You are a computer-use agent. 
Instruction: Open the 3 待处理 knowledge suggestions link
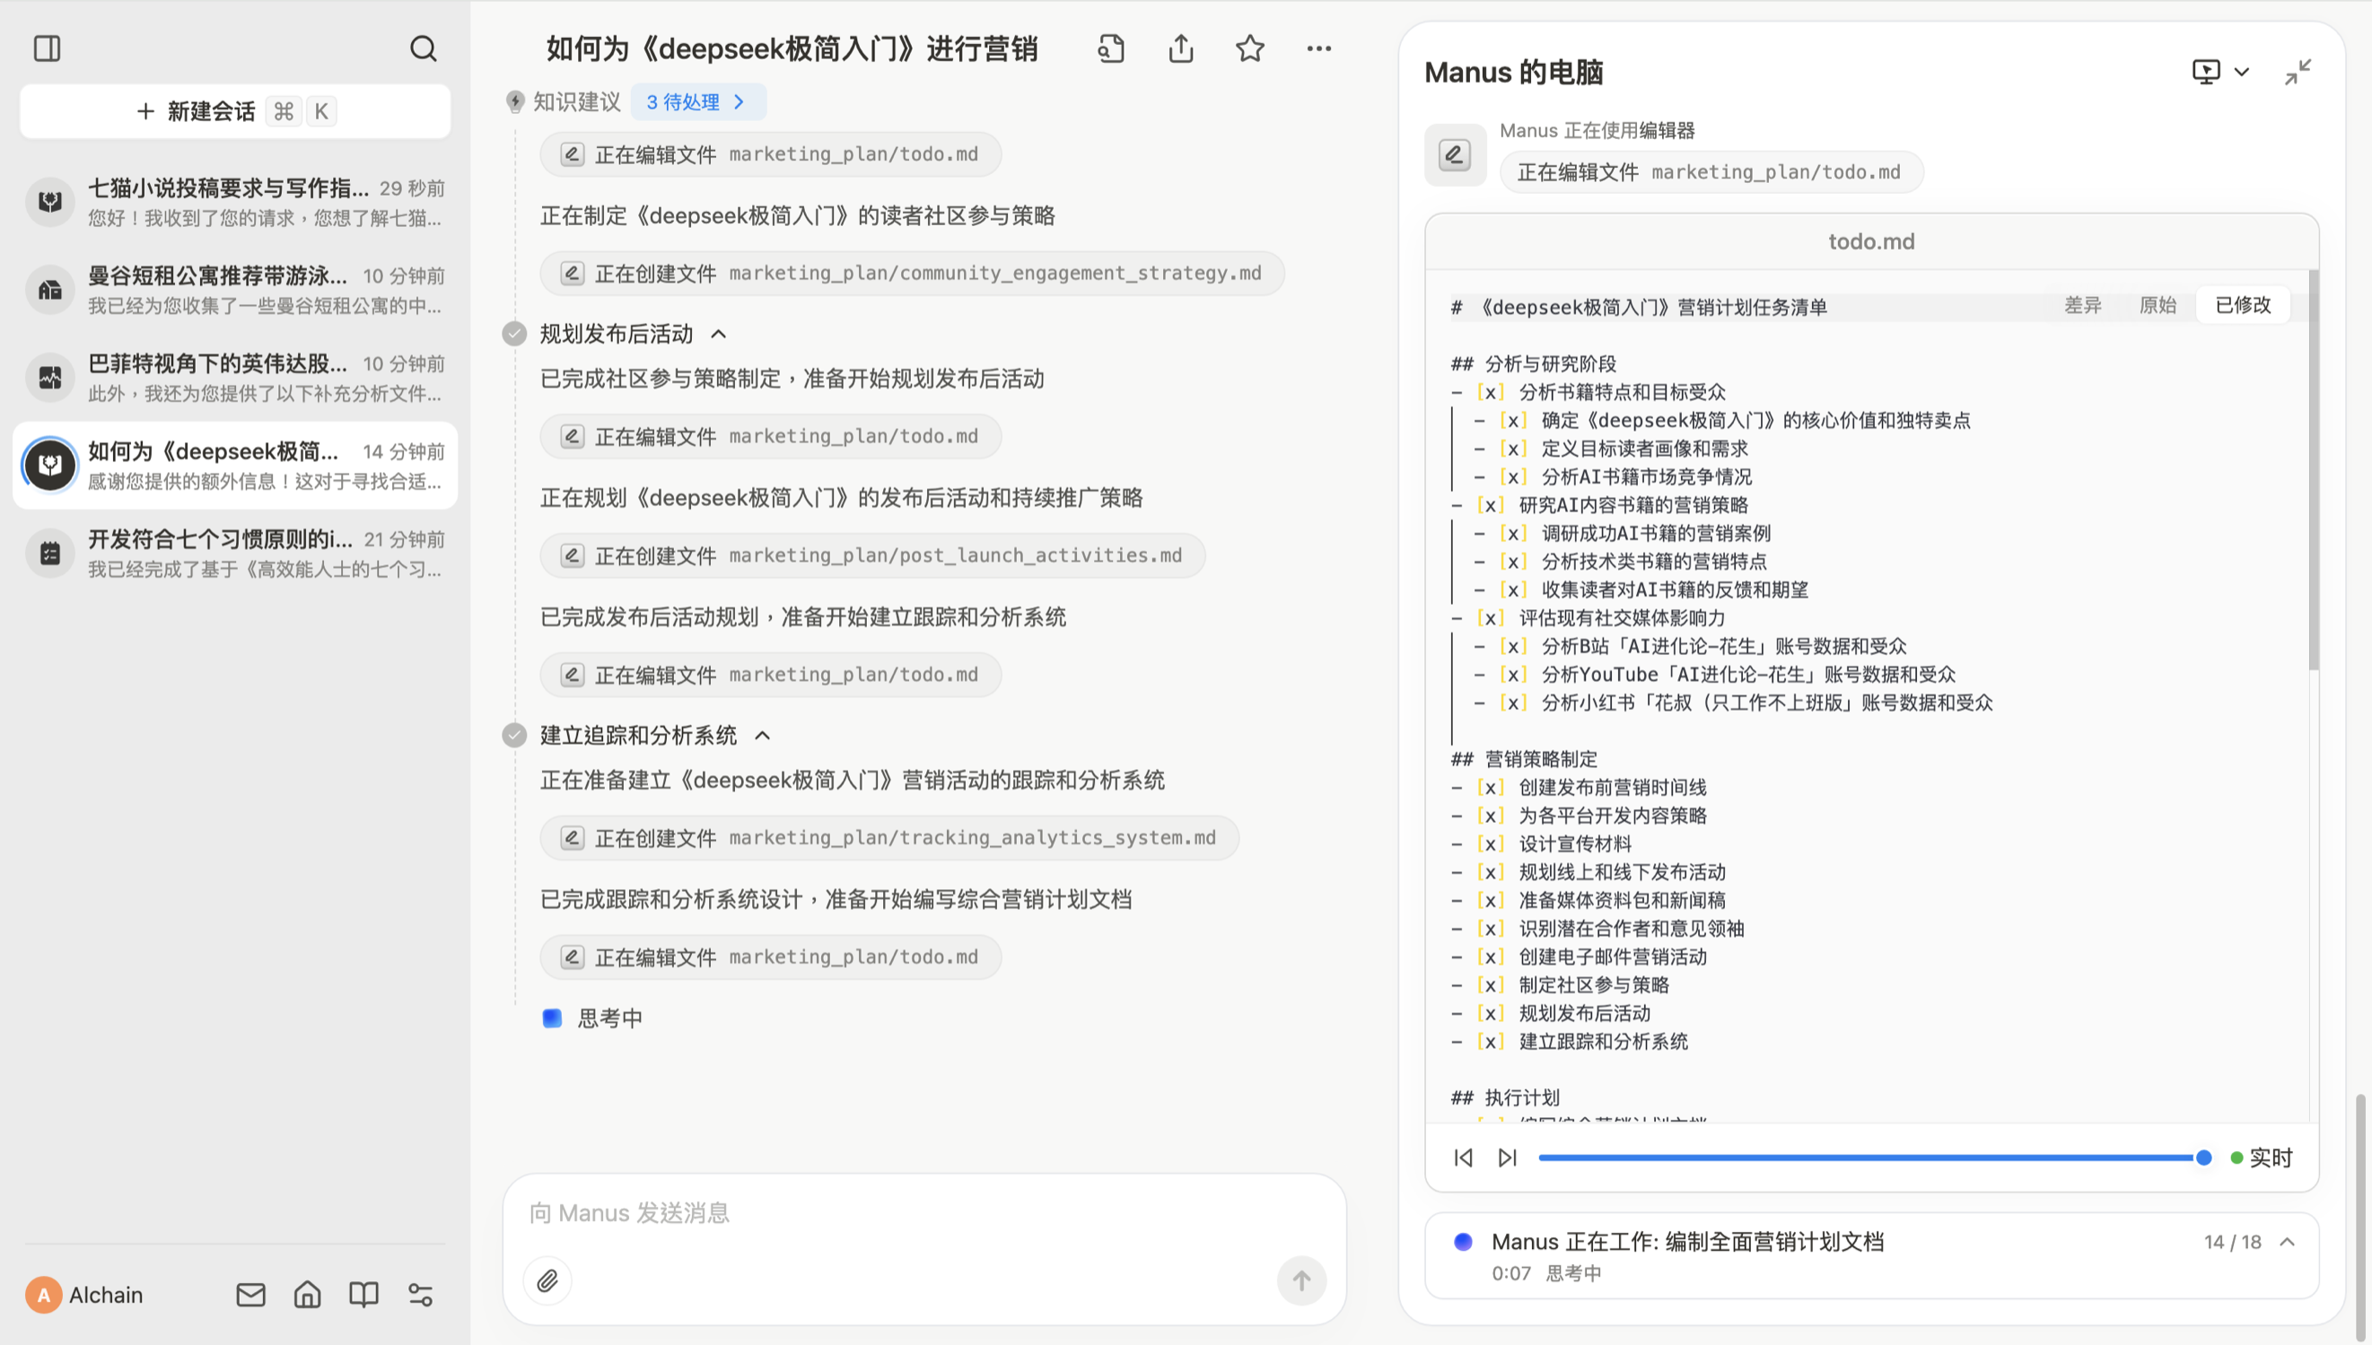(697, 101)
